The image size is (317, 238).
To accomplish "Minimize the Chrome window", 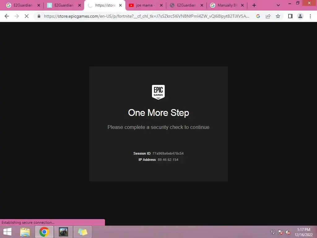I will (x=290, y=3).
